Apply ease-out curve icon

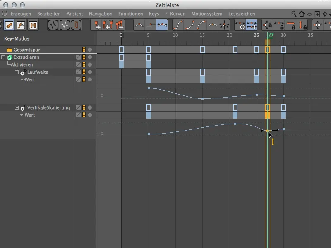tap(201, 25)
